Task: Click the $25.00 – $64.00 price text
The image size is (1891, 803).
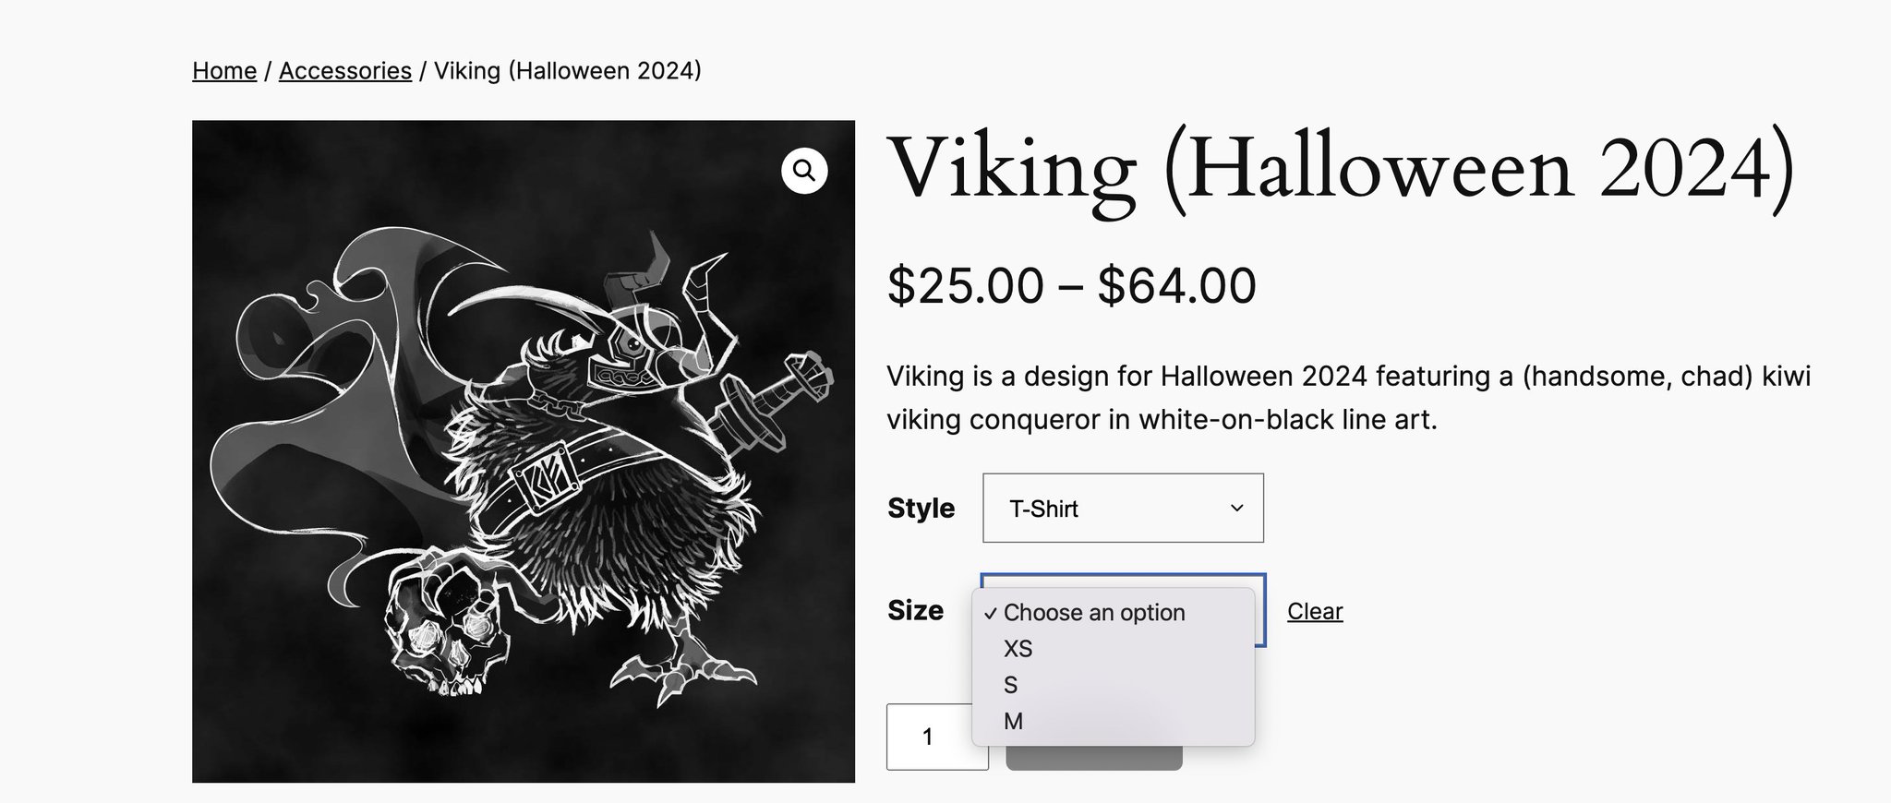Action: 1071,285
